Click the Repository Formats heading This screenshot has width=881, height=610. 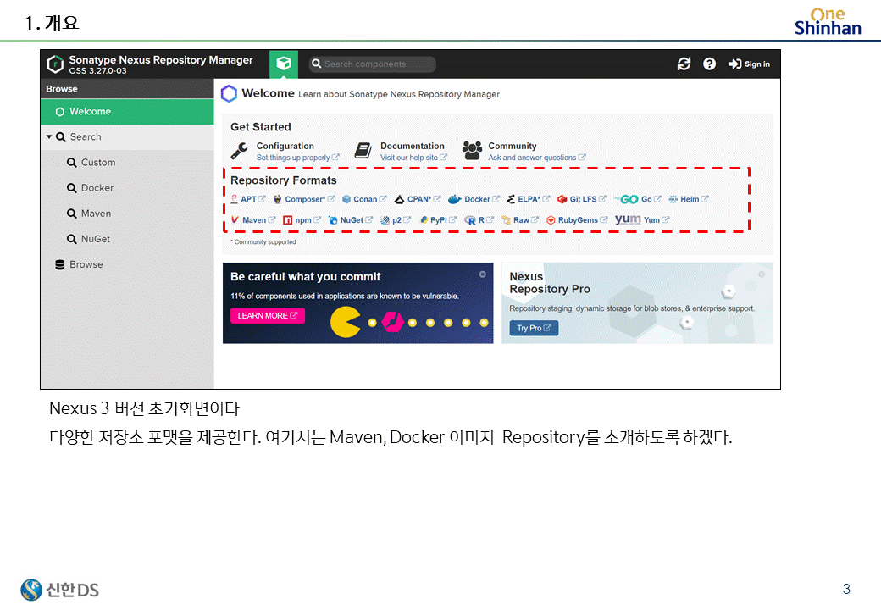tap(283, 180)
